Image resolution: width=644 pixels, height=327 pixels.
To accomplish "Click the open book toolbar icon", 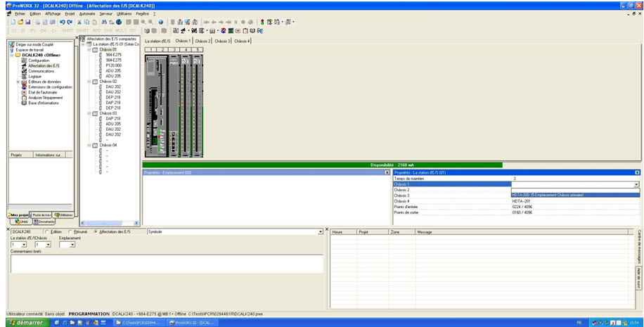I will point(252,31).
